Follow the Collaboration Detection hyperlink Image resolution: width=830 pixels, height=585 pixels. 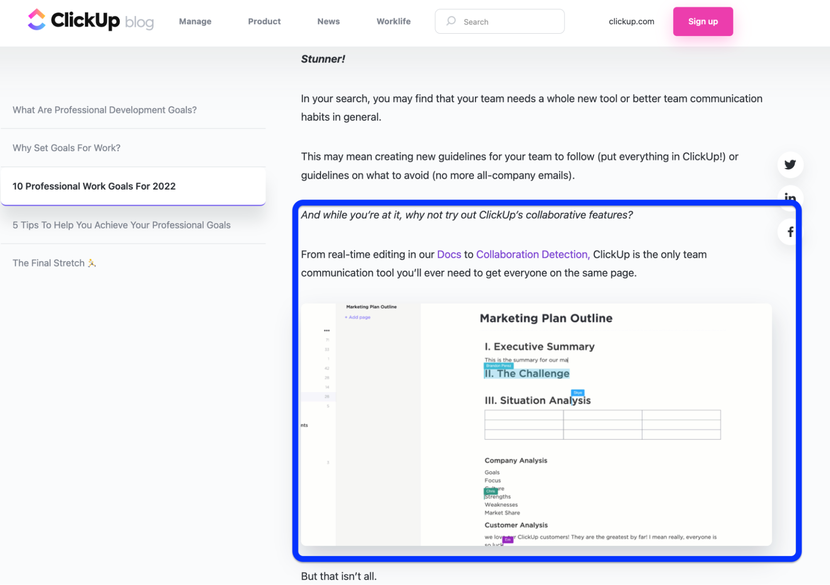tap(532, 254)
